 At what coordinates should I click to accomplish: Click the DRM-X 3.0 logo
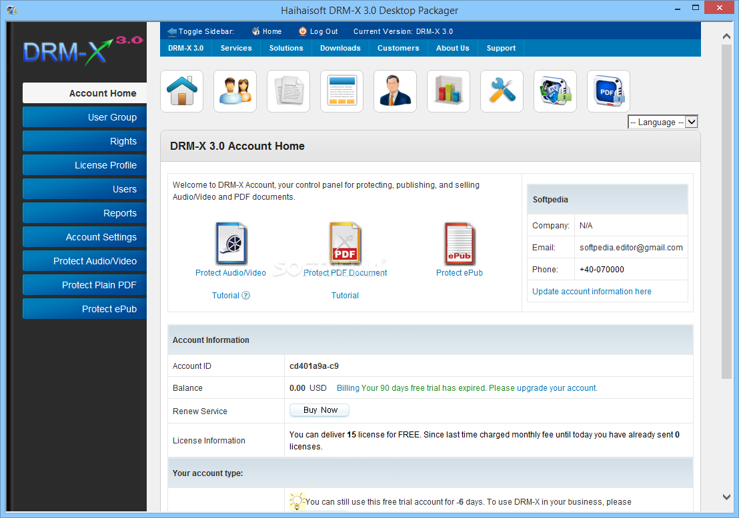pos(83,51)
